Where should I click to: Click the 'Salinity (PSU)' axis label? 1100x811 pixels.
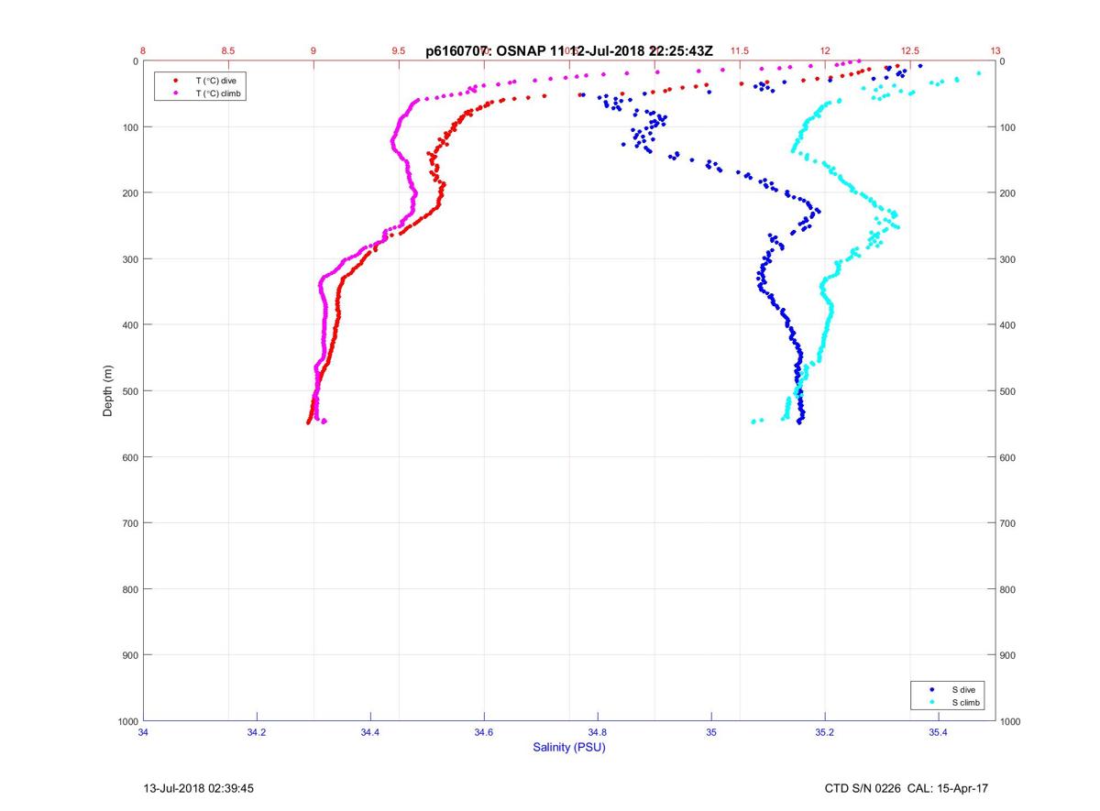569,747
